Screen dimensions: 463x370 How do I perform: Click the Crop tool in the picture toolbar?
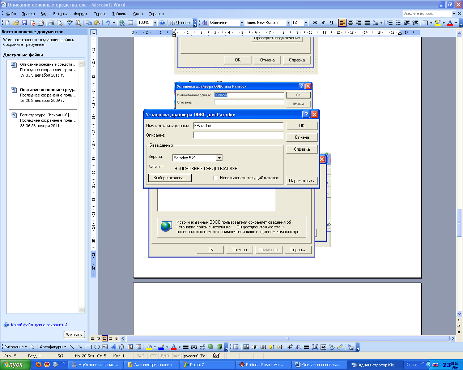tap(290, 347)
